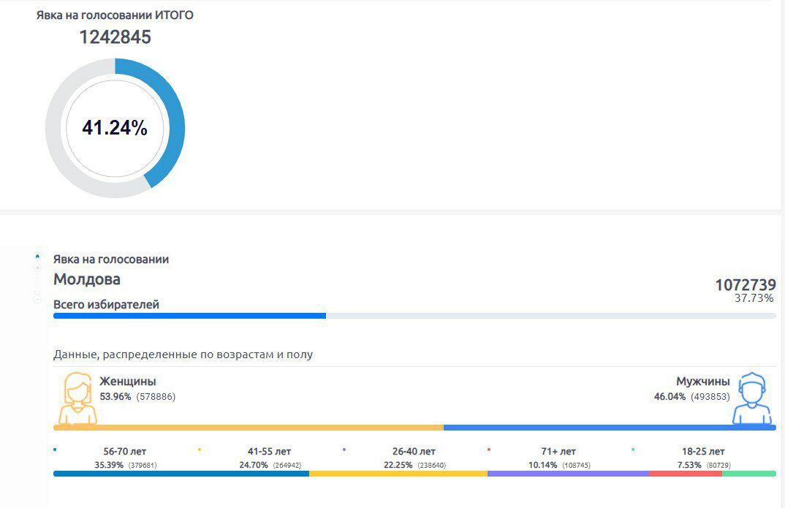This screenshot has width=785, height=508.
Task: Click the green 18-25 age bar segment
Action: coord(749,474)
